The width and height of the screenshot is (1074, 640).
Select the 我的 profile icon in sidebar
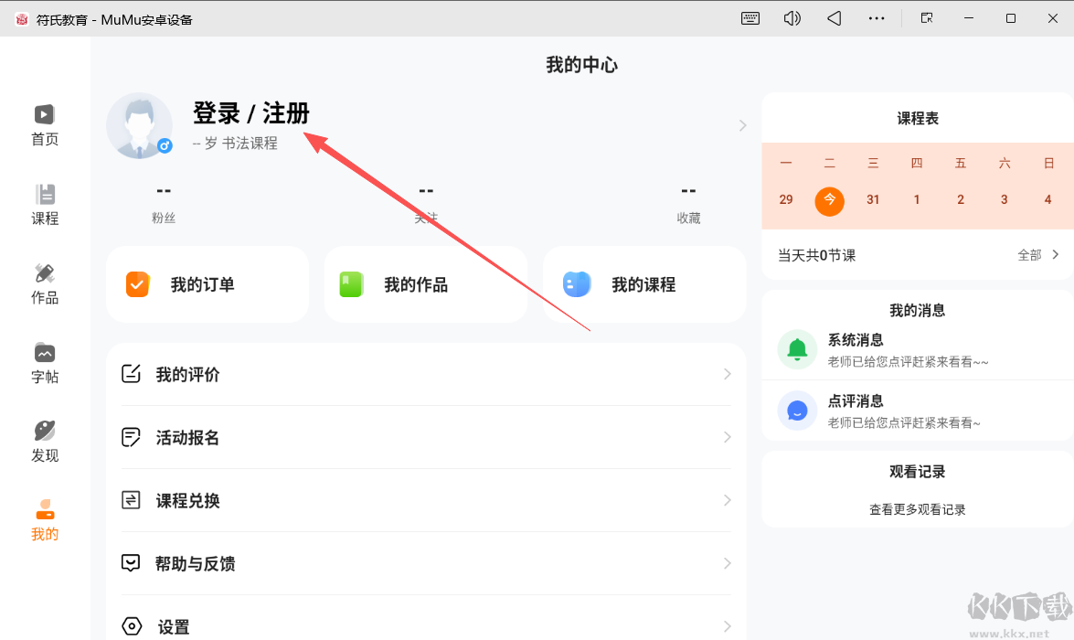44,521
